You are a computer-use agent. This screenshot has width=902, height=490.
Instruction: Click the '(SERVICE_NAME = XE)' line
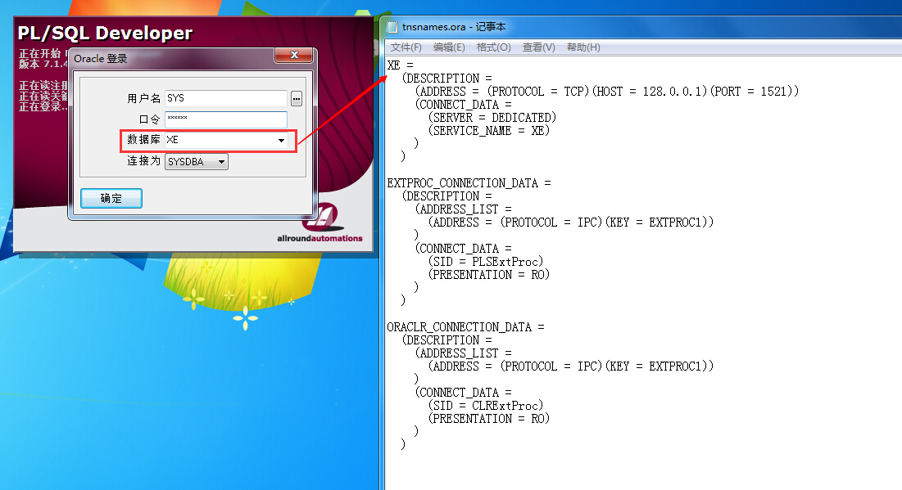[488, 130]
